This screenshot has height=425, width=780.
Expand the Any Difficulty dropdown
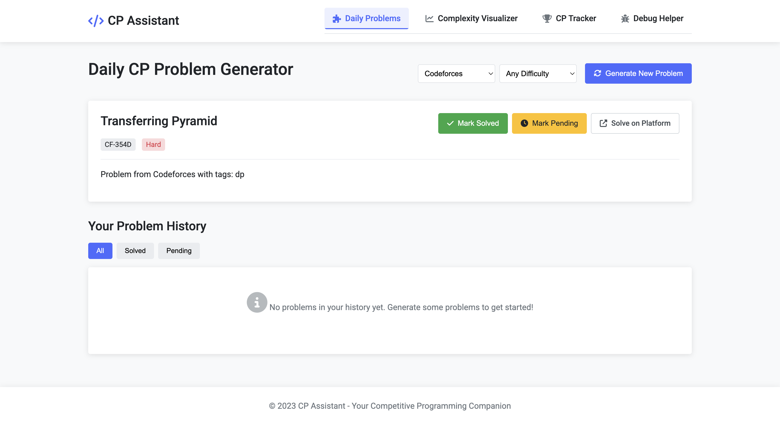(538, 74)
